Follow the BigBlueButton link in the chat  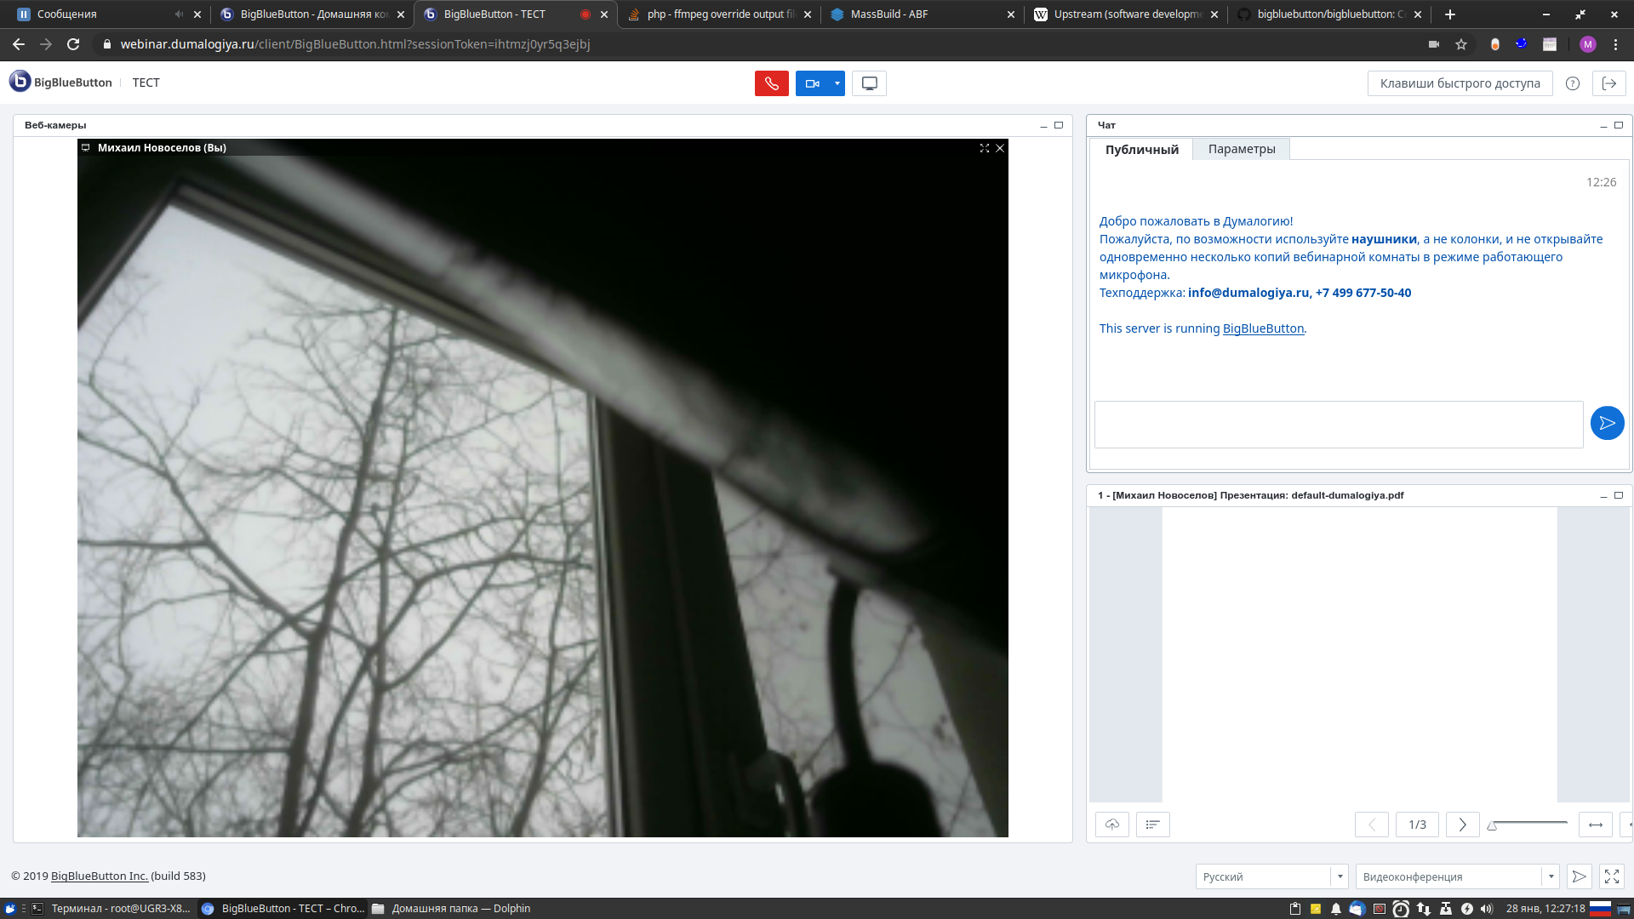[1263, 328]
